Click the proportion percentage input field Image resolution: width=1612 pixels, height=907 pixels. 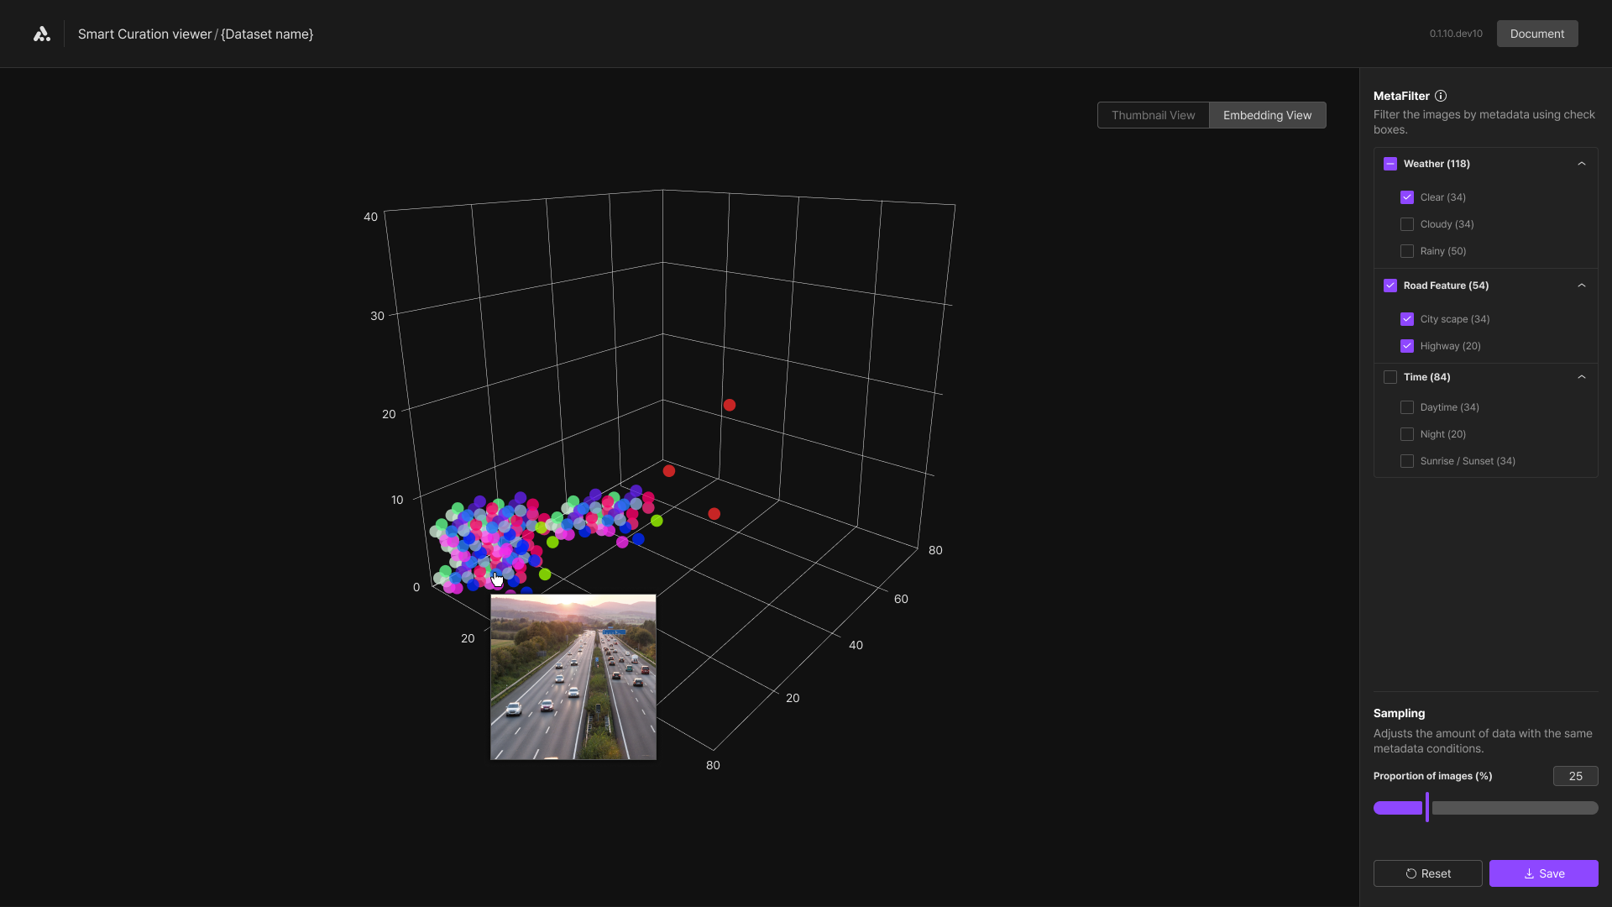[x=1575, y=776]
